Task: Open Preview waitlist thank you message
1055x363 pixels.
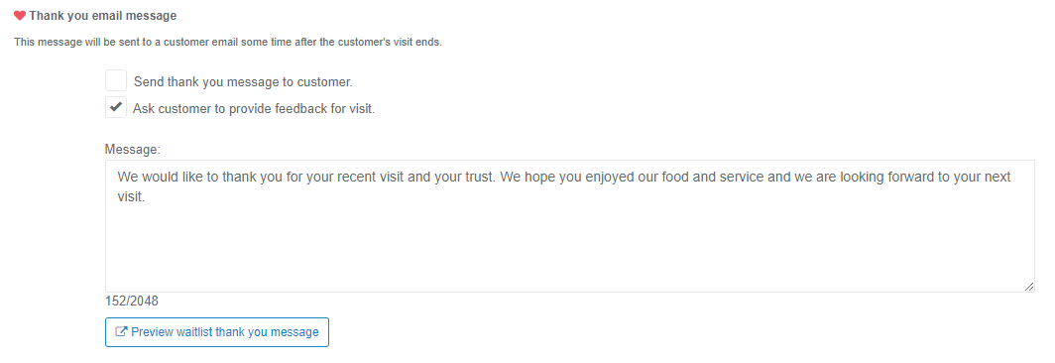Action: tap(216, 332)
